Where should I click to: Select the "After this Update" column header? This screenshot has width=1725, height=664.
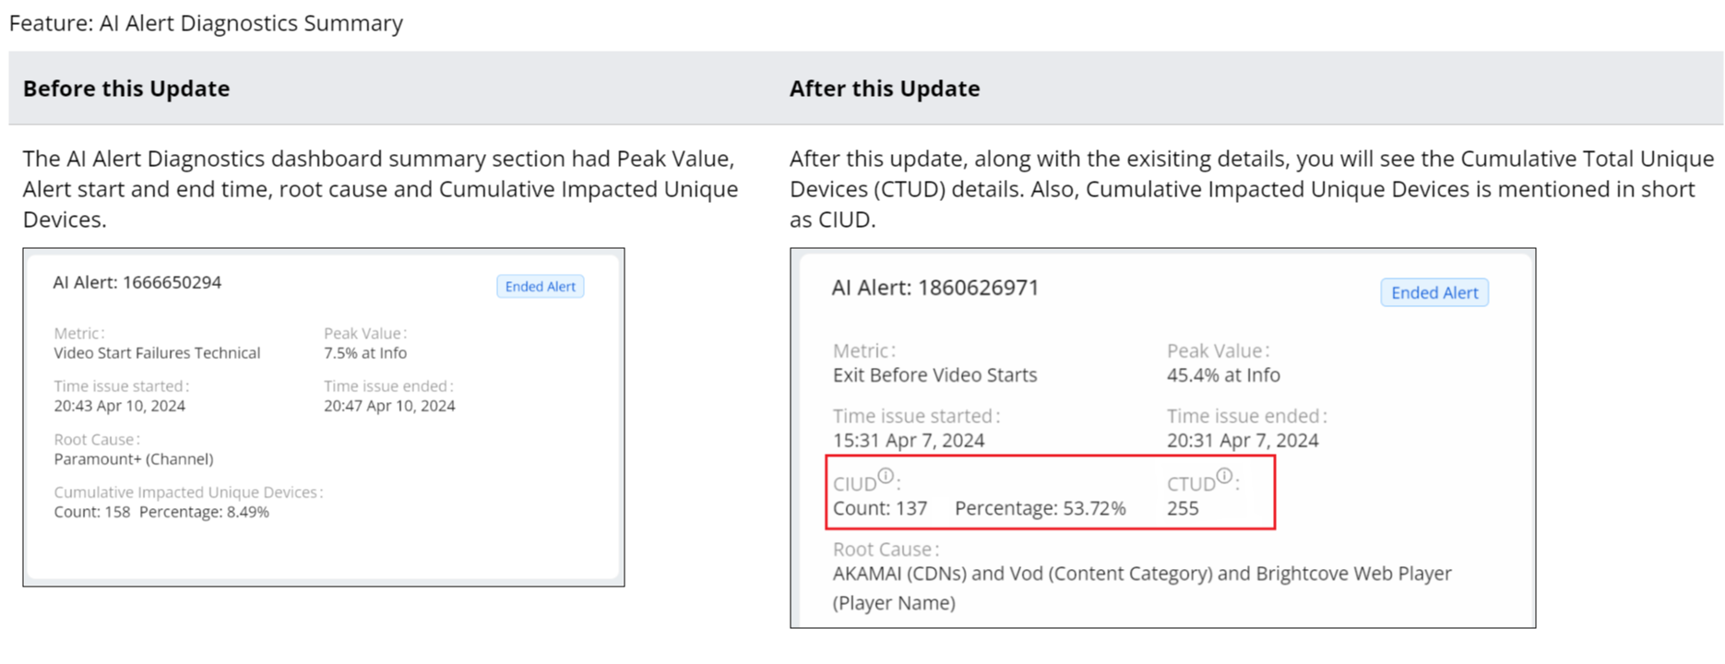pyautogui.click(x=884, y=89)
